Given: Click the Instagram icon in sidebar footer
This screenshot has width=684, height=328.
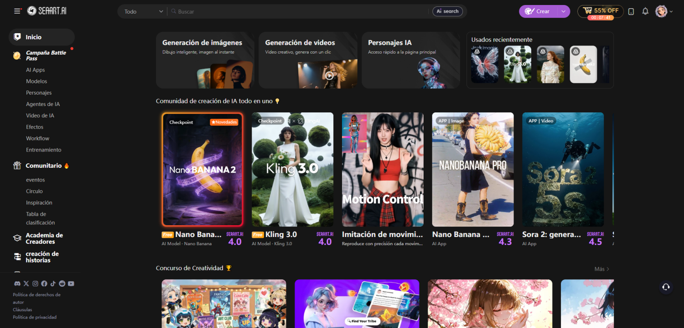Looking at the screenshot, I should pyautogui.click(x=35, y=283).
